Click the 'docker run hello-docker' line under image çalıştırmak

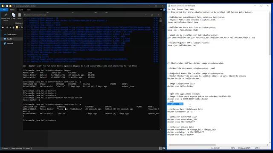point(180,86)
